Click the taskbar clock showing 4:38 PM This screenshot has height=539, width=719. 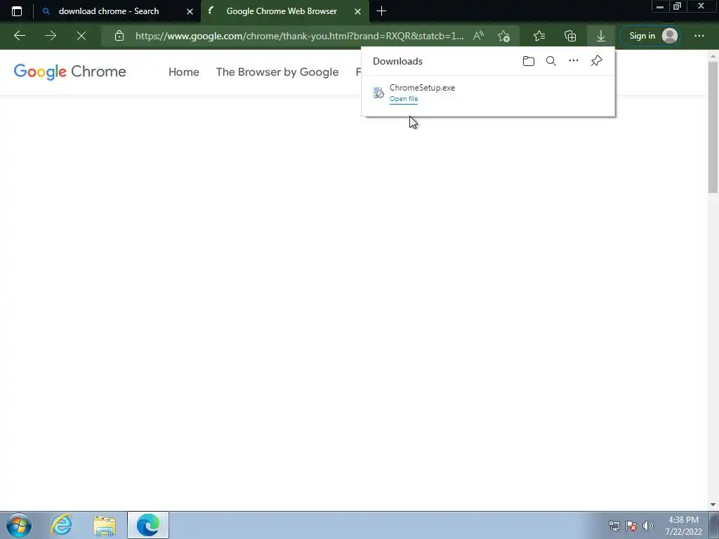[x=683, y=526]
